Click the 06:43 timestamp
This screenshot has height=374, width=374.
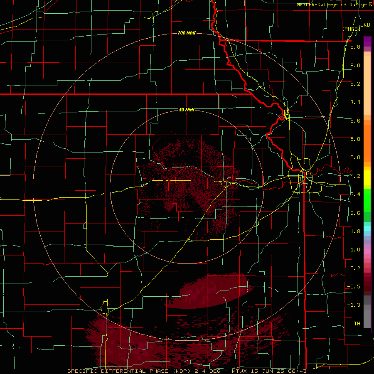(297, 371)
